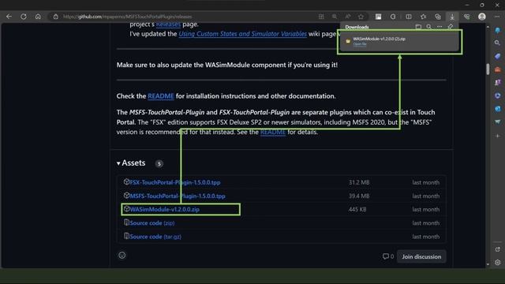Download FSX-TouchPortal-Plugin-1.5.0.0.tpp

click(x=175, y=182)
